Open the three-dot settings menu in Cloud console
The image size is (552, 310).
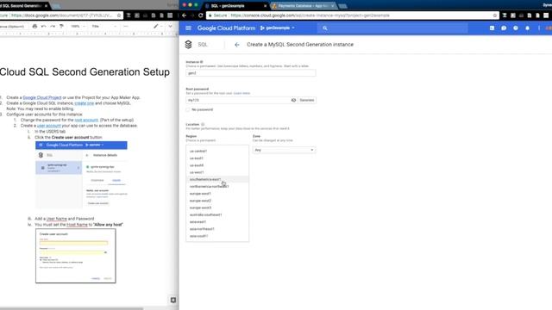tap(538, 28)
